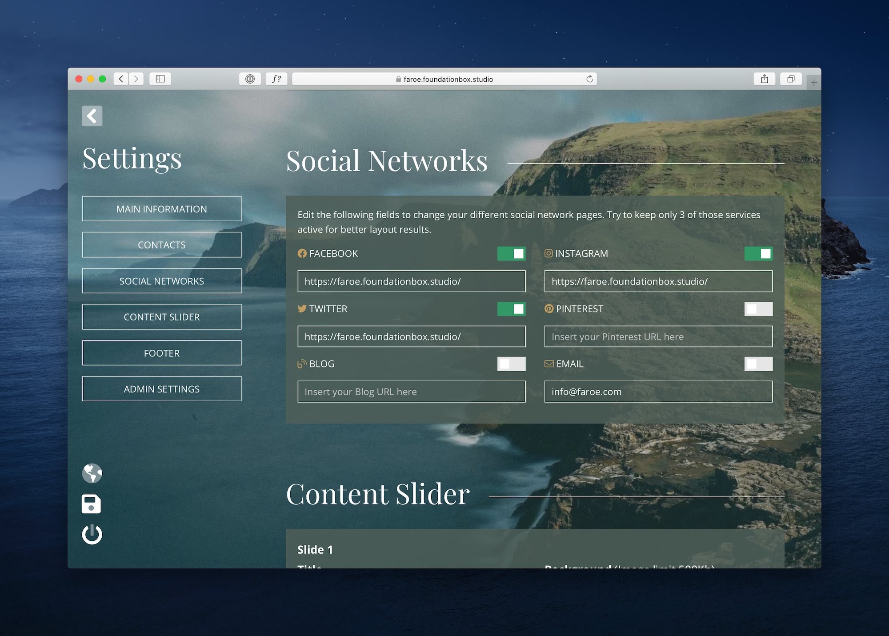Open the Main Information section
The width and height of the screenshot is (889, 636).
(162, 209)
